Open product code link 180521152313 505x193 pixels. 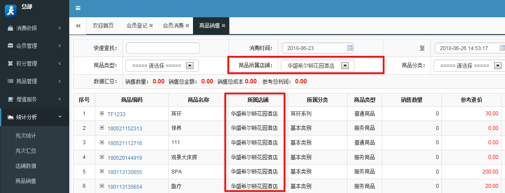(125, 128)
